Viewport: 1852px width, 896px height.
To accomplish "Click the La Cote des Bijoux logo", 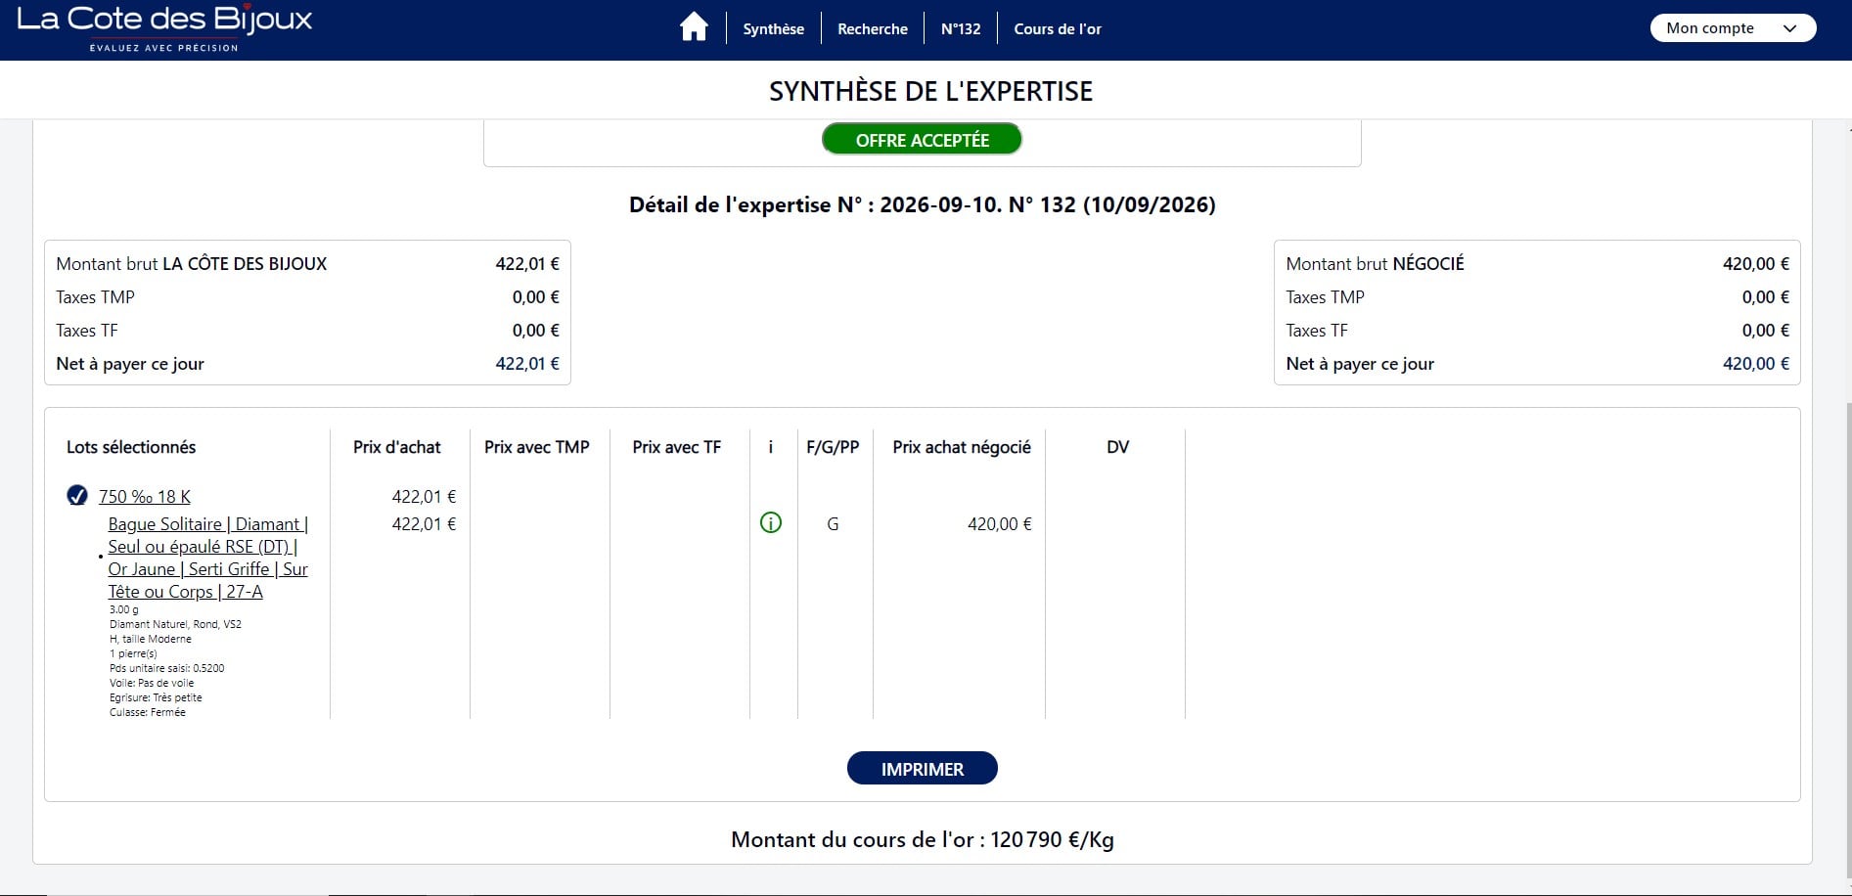I will coord(164,27).
